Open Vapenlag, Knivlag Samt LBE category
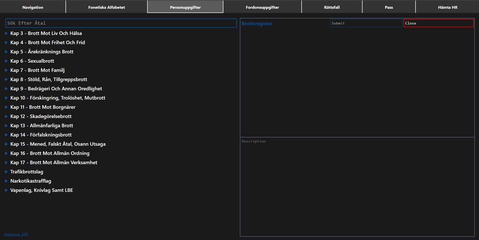 [x=41, y=190]
